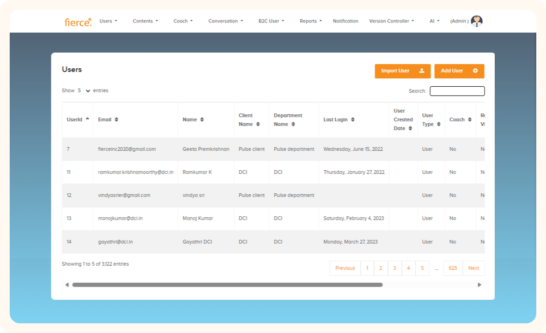Click the horizontal scrollbar below the table
This screenshot has height=333, width=546.
pos(226,285)
